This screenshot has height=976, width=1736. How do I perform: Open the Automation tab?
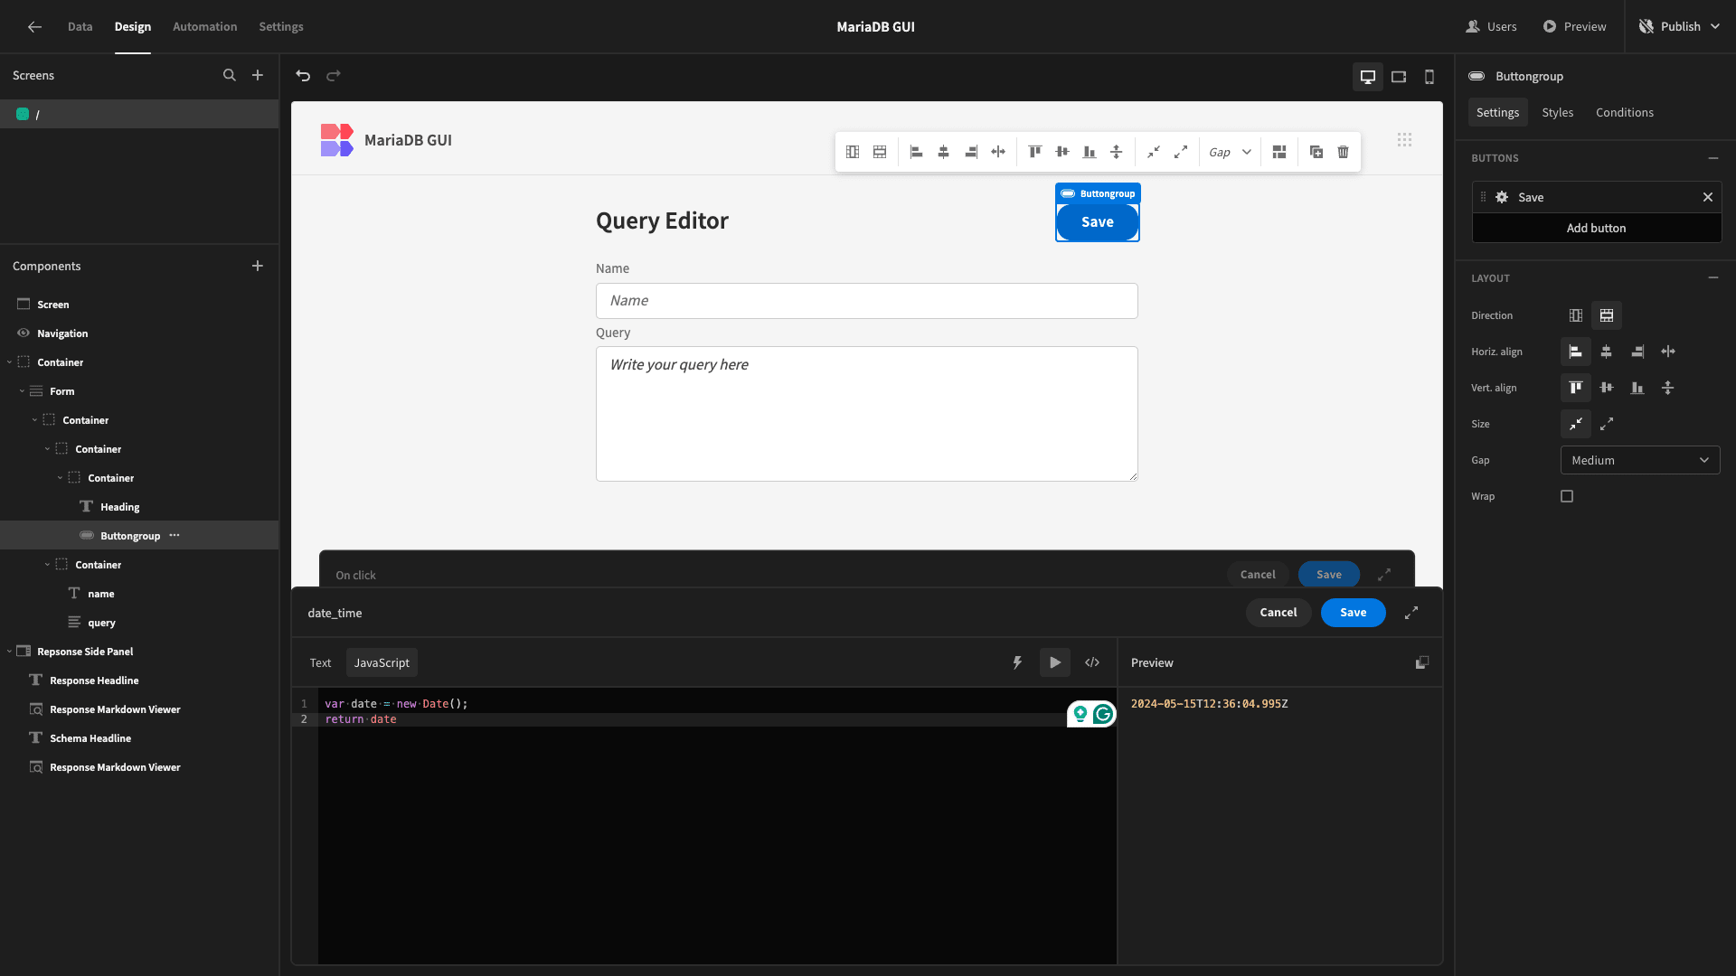[x=205, y=27]
